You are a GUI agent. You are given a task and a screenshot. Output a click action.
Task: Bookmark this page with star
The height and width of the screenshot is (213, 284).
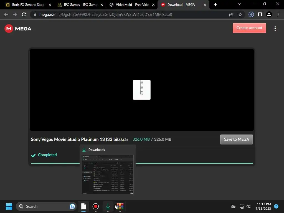click(240, 14)
